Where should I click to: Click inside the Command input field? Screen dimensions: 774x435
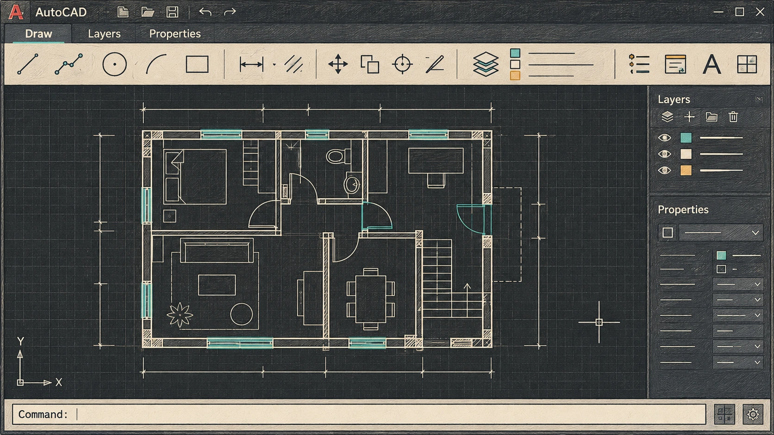coord(359,414)
